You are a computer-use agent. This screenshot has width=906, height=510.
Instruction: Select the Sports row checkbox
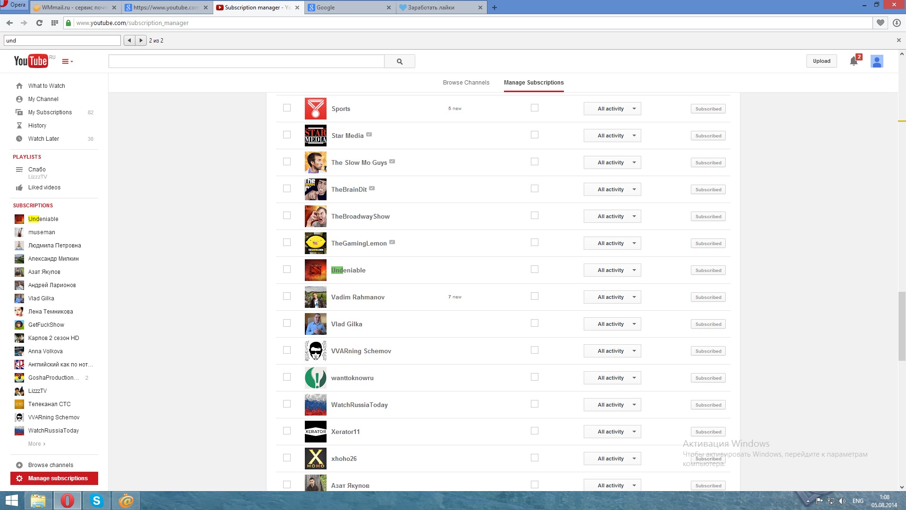287,108
